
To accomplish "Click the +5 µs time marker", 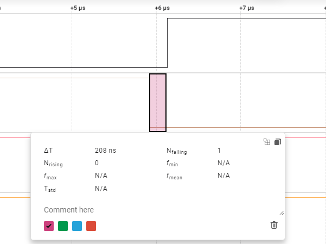I will click(x=79, y=8).
